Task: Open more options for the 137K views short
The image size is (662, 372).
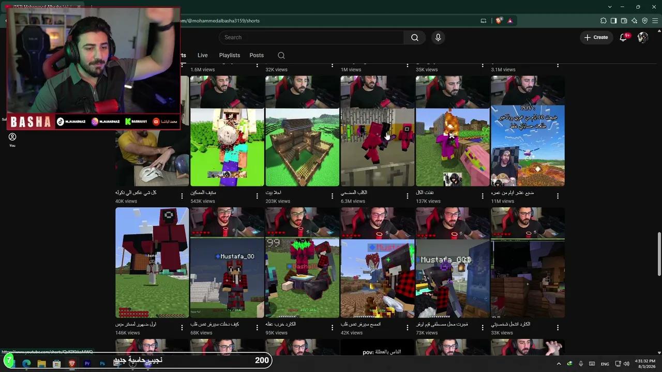Action: [x=483, y=196]
